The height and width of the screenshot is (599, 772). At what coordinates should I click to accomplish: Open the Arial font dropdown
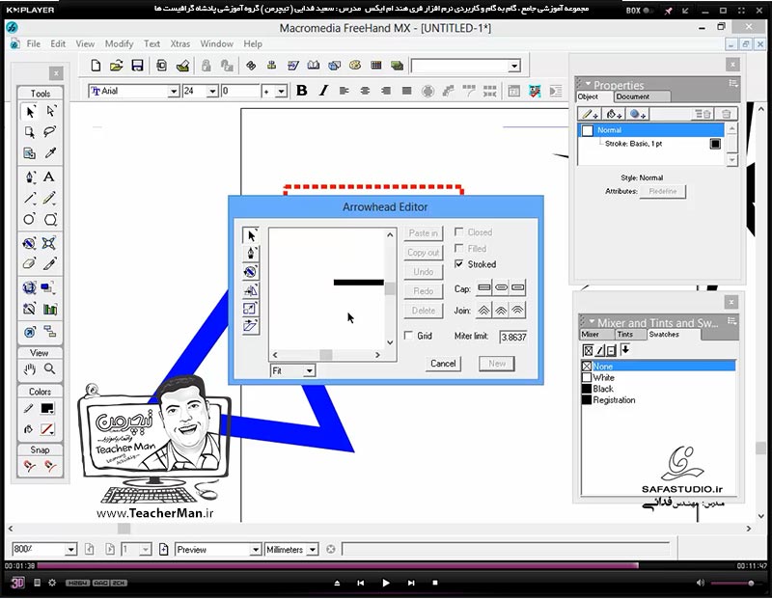pyautogui.click(x=174, y=91)
